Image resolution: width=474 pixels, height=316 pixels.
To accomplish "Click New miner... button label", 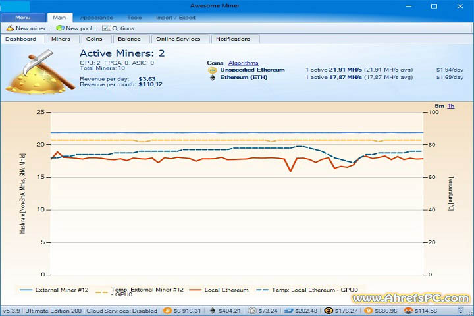I will [x=34, y=28].
